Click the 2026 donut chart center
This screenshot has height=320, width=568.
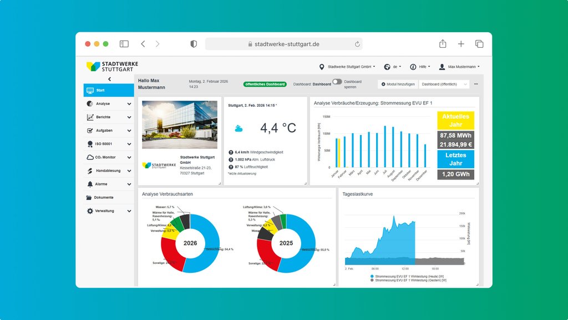190,243
